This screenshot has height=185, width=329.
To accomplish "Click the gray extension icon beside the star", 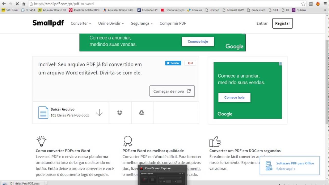I will tap(311, 4).
